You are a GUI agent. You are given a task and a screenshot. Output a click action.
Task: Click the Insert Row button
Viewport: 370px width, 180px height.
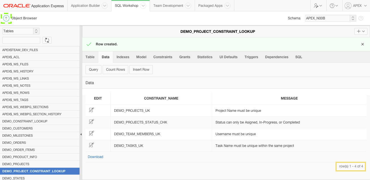coord(141,69)
